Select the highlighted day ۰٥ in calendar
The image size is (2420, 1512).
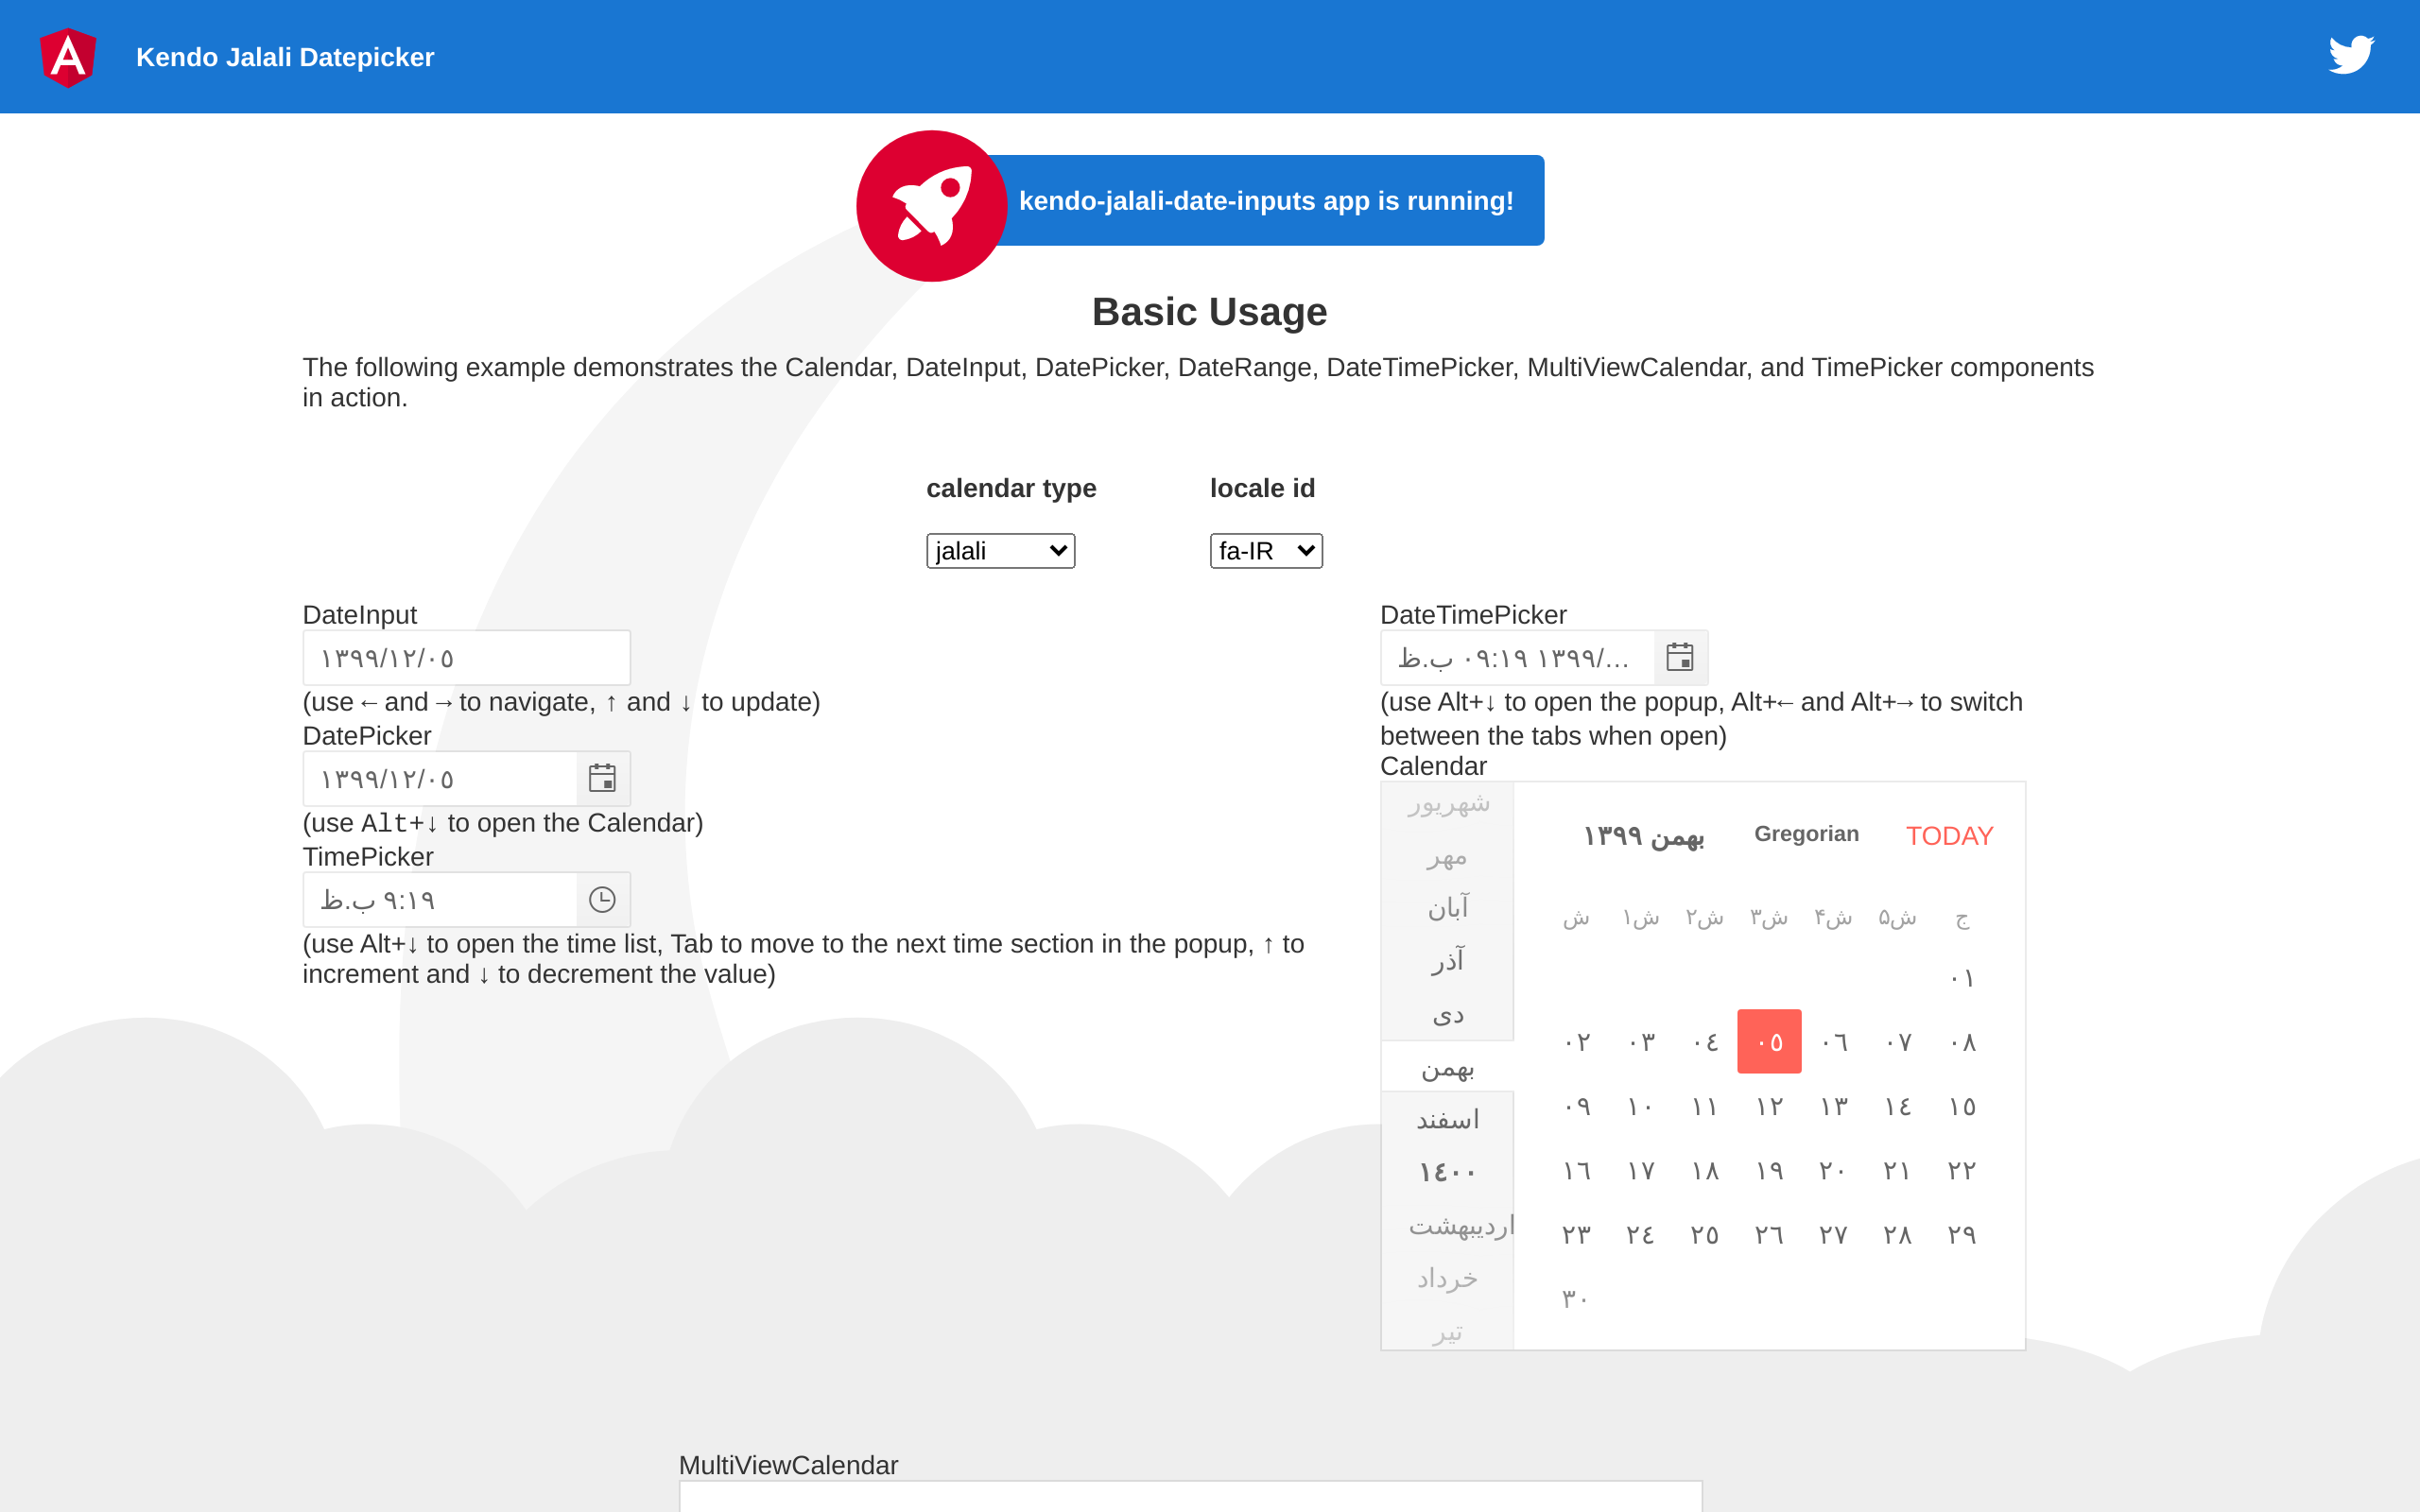pyautogui.click(x=1769, y=1042)
